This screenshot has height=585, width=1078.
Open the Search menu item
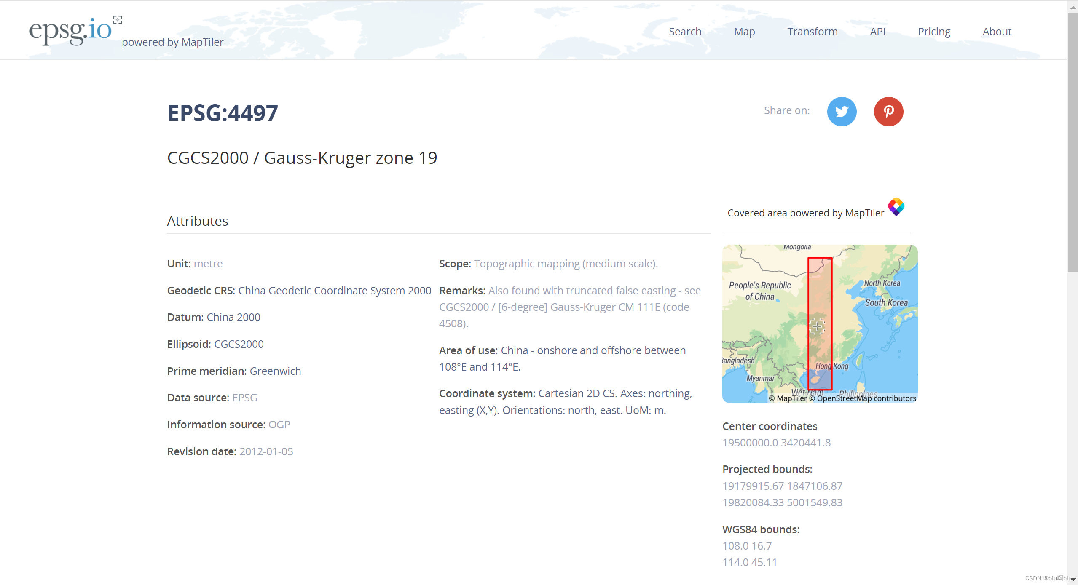[685, 32]
